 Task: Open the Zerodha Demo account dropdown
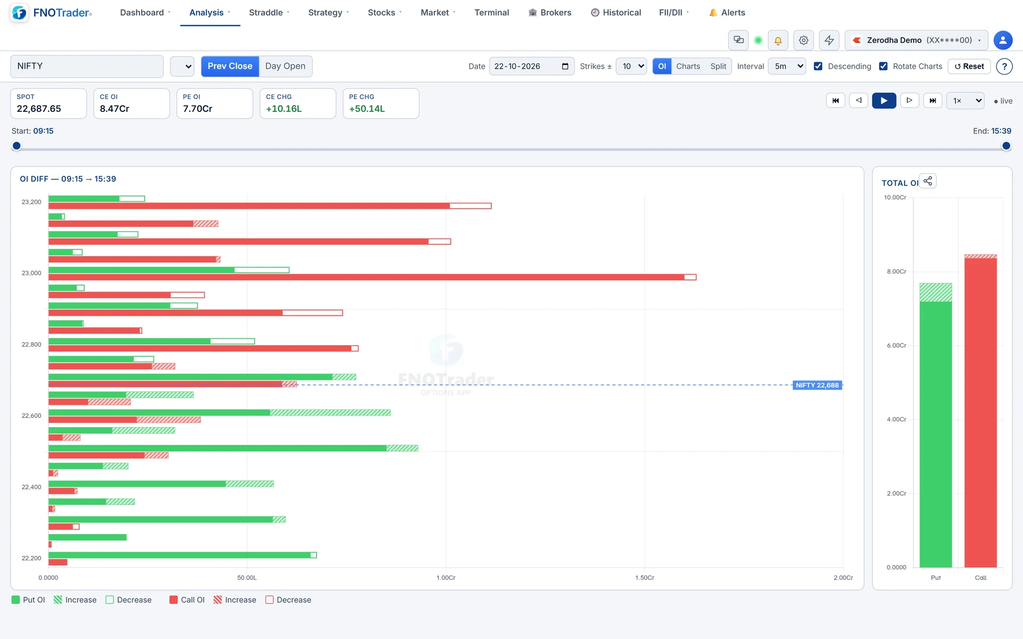coord(916,40)
